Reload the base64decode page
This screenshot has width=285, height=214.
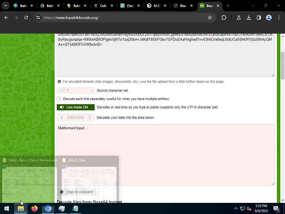pyautogui.click(x=26, y=18)
